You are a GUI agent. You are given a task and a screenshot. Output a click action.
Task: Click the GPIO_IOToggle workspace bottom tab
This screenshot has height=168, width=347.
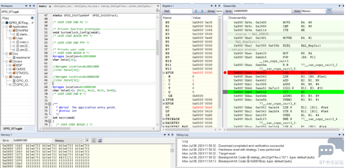coord(13,129)
